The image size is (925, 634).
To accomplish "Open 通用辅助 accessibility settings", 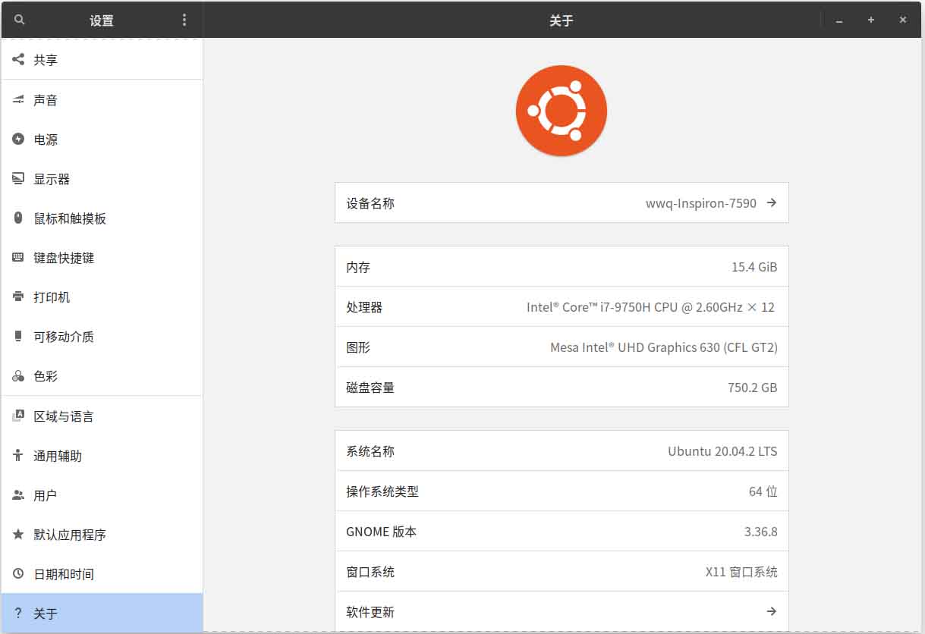I will pos(58,456).
